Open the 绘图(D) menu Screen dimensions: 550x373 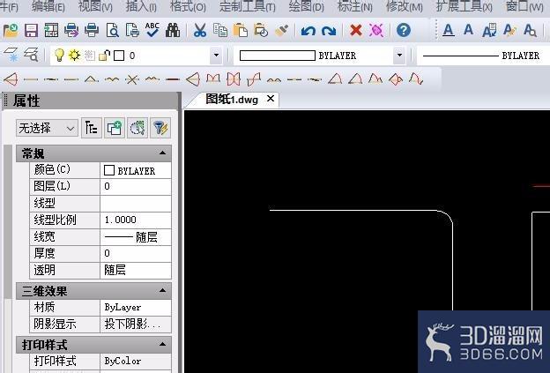click(306, 6)
